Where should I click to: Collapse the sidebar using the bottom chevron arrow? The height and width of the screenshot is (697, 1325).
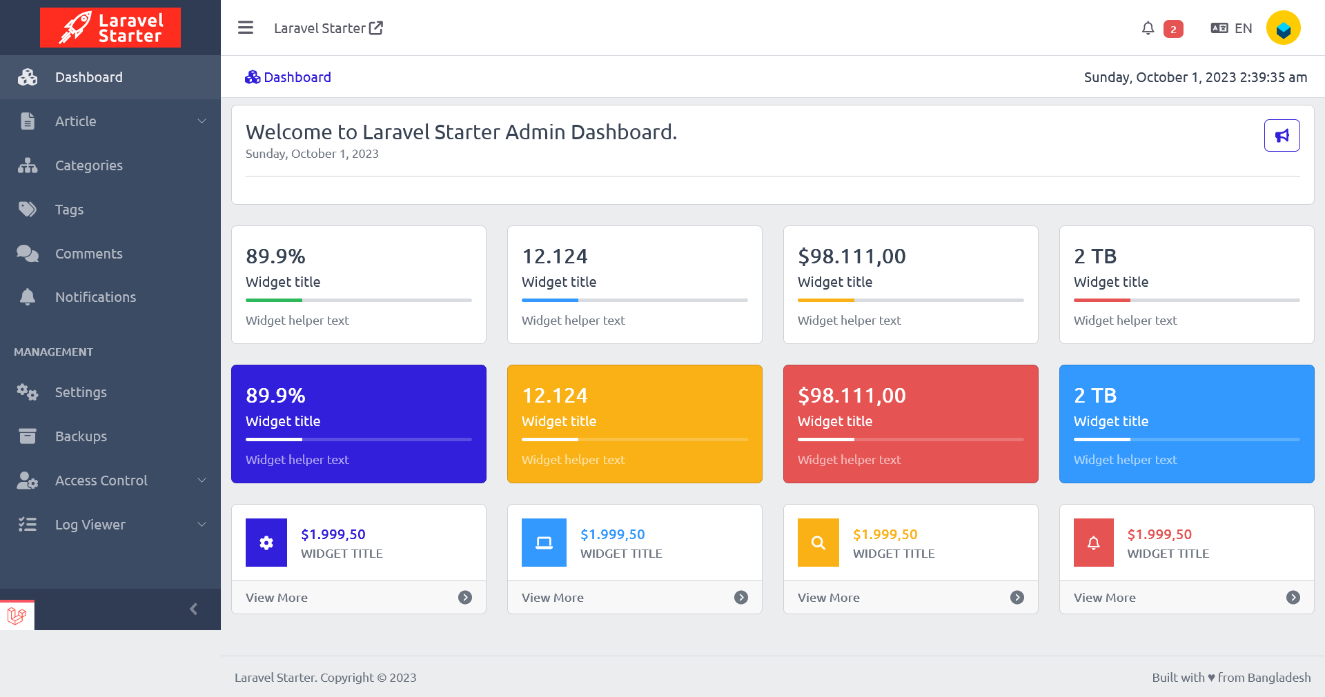(193, 609)
